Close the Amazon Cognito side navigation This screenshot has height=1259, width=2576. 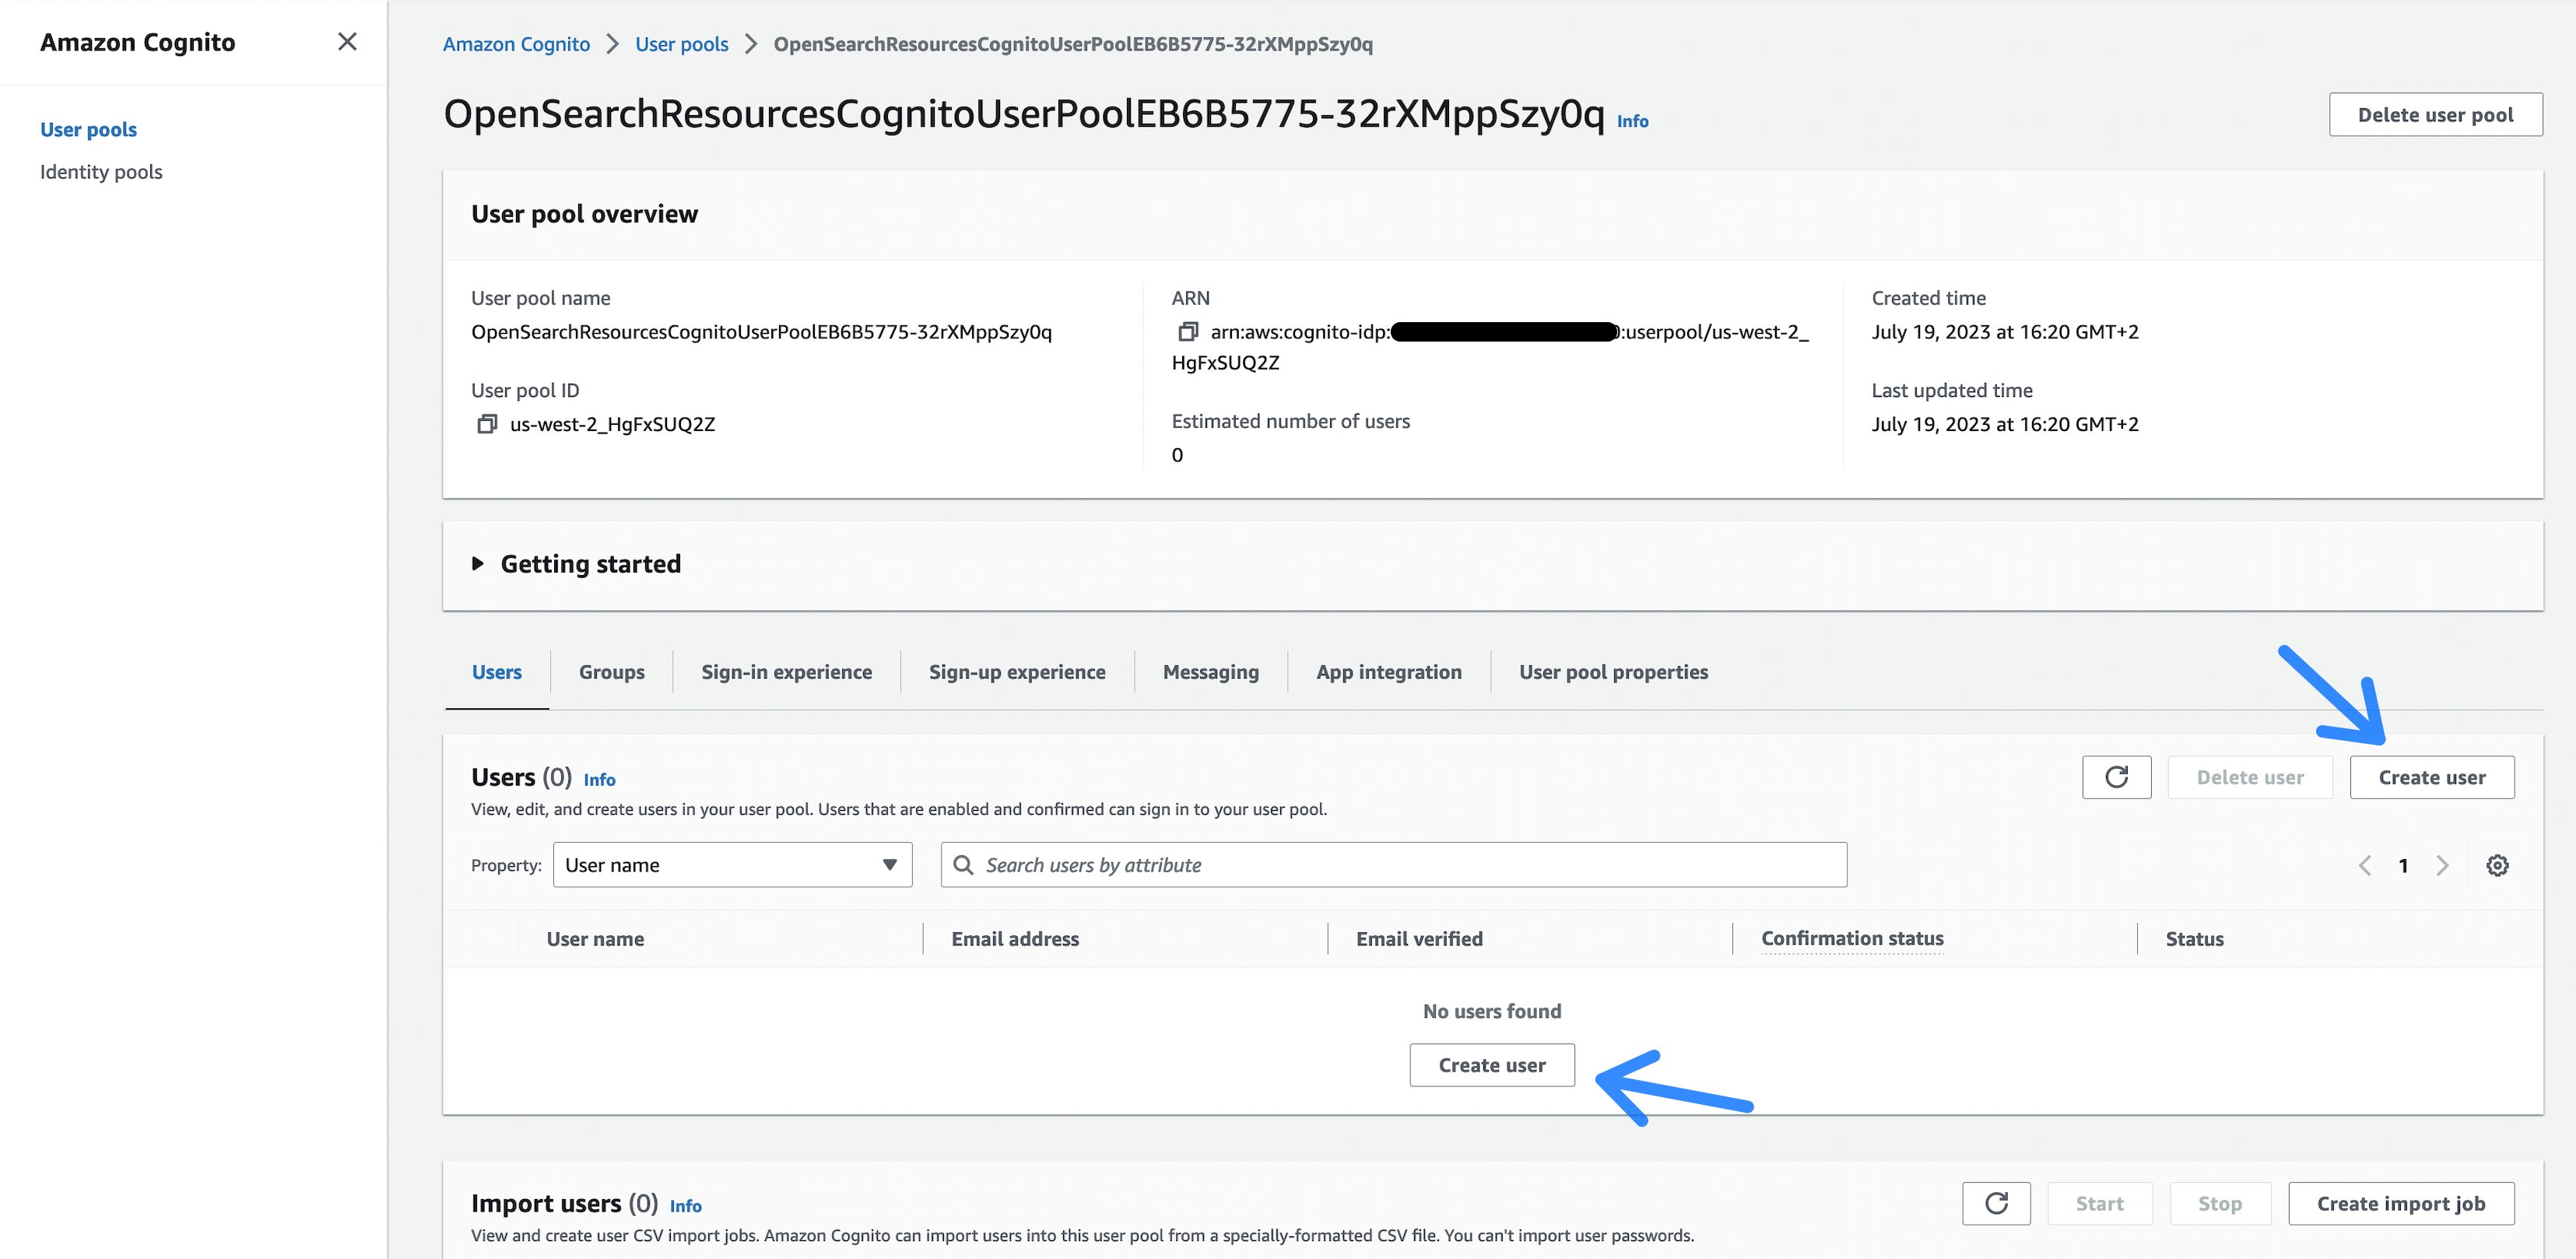click(x=347, y=42)
